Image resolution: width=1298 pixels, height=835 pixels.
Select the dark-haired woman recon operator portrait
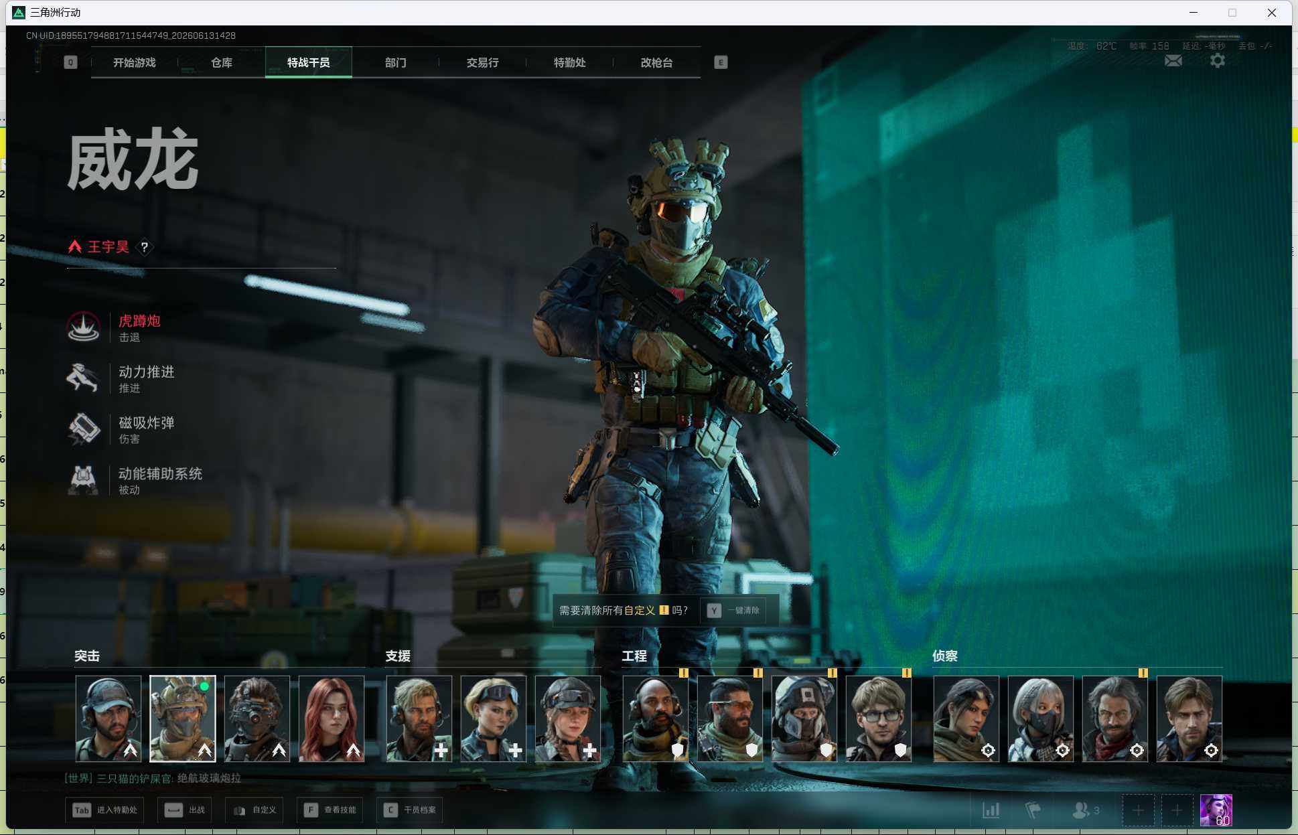coord(966,718)
